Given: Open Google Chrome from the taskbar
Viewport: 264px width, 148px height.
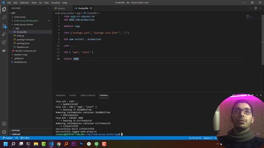Looking at the screenshot, I should click(x=59, y=144).
